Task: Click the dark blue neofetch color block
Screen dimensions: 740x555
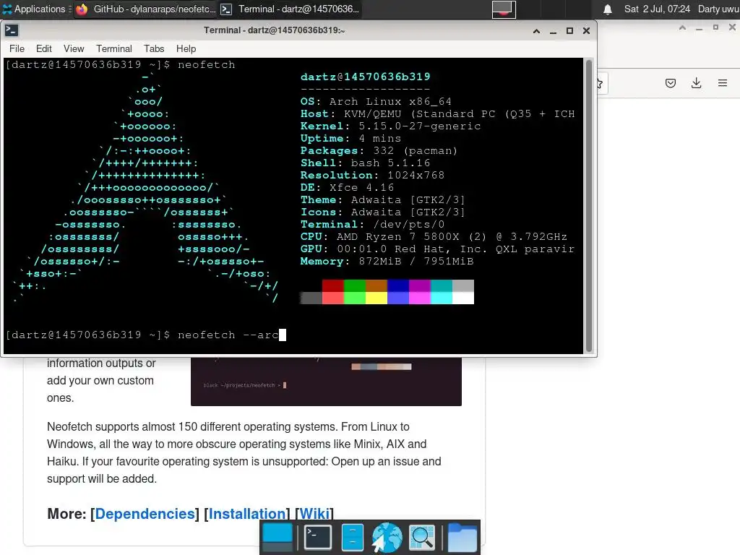Action: [398, 285]
